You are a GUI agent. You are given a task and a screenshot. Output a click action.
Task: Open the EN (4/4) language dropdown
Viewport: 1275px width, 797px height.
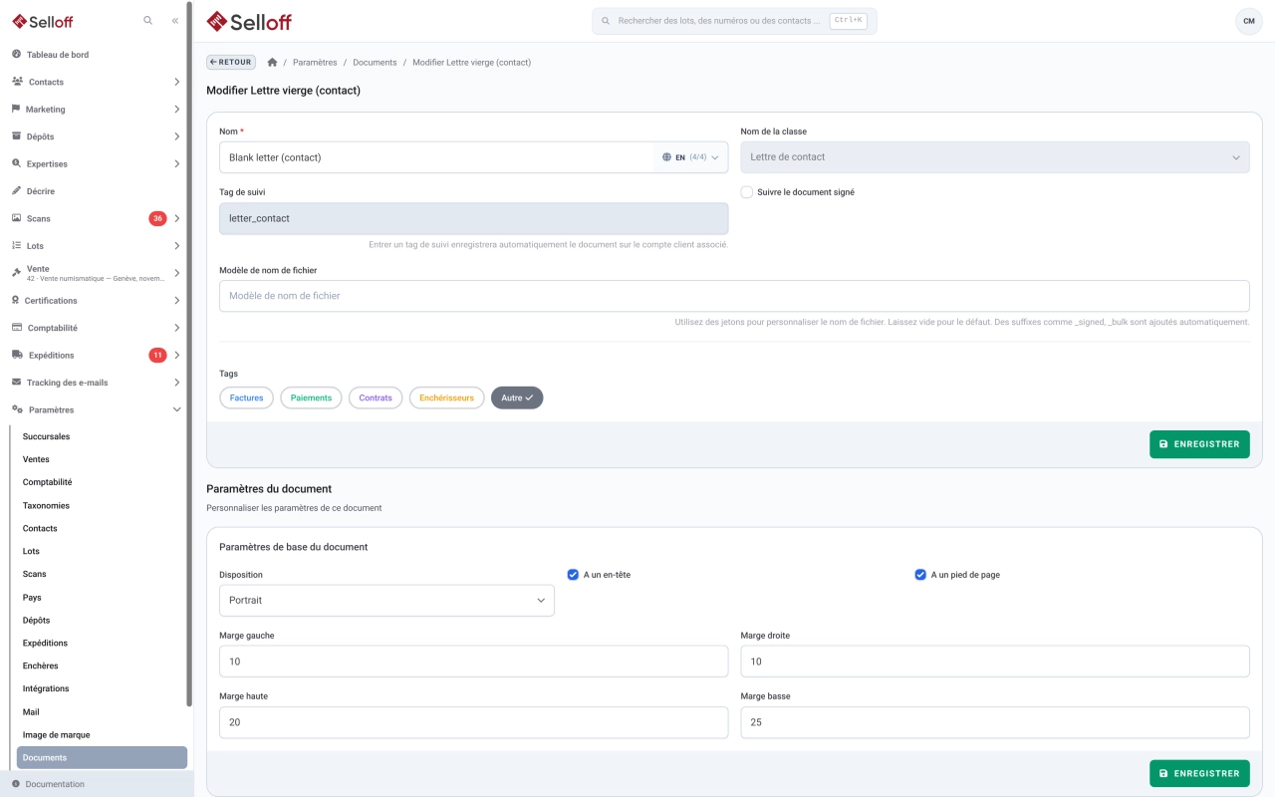pyautogui.click(x=690, y=157)
